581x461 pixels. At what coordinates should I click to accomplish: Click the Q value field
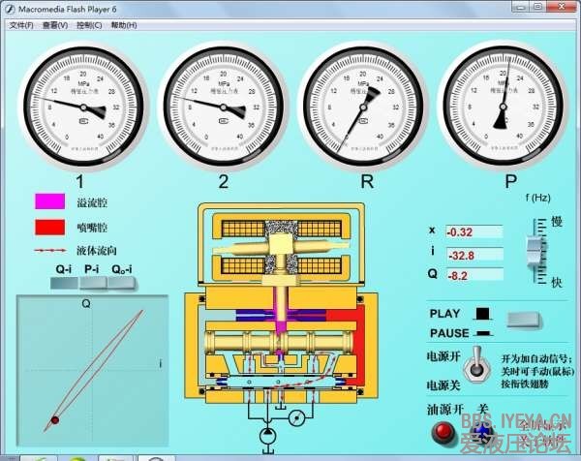pos(474,275)
